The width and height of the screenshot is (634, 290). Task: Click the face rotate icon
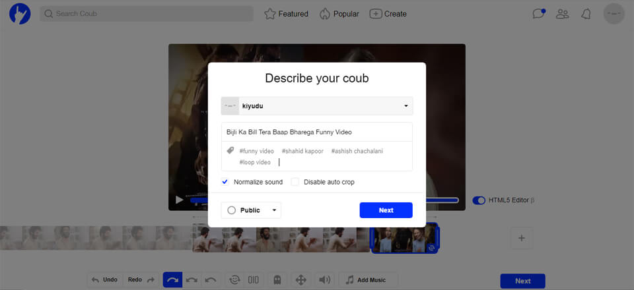tap(234, 280)
